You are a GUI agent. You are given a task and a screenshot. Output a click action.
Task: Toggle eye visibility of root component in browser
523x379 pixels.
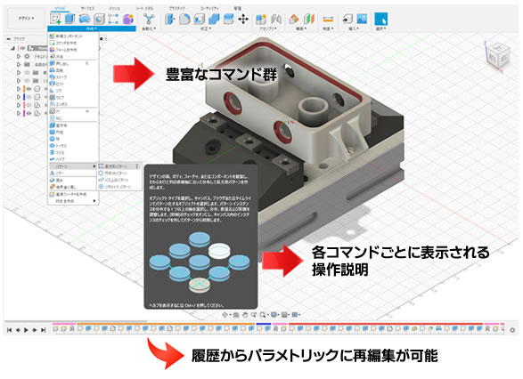22,48
